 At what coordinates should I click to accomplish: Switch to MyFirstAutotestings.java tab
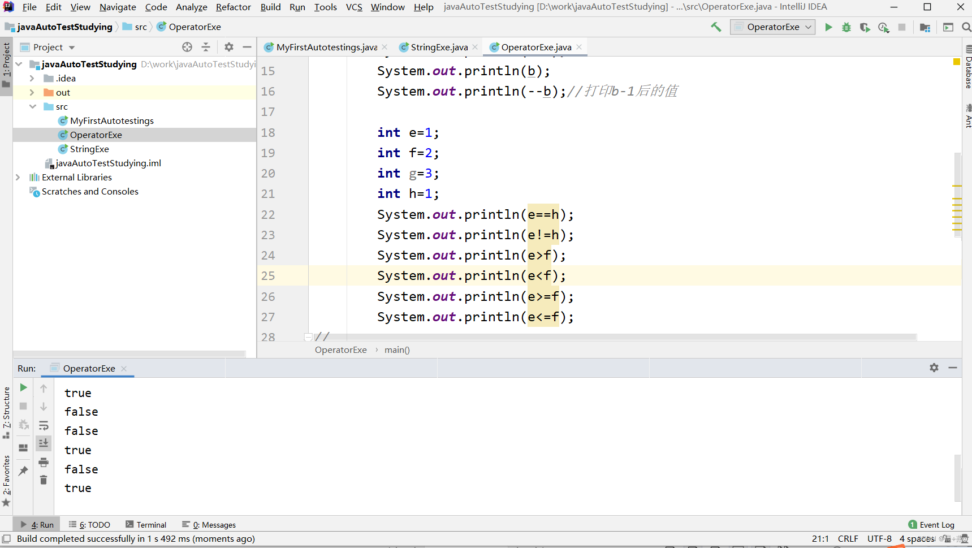click(x=326, y=47)
